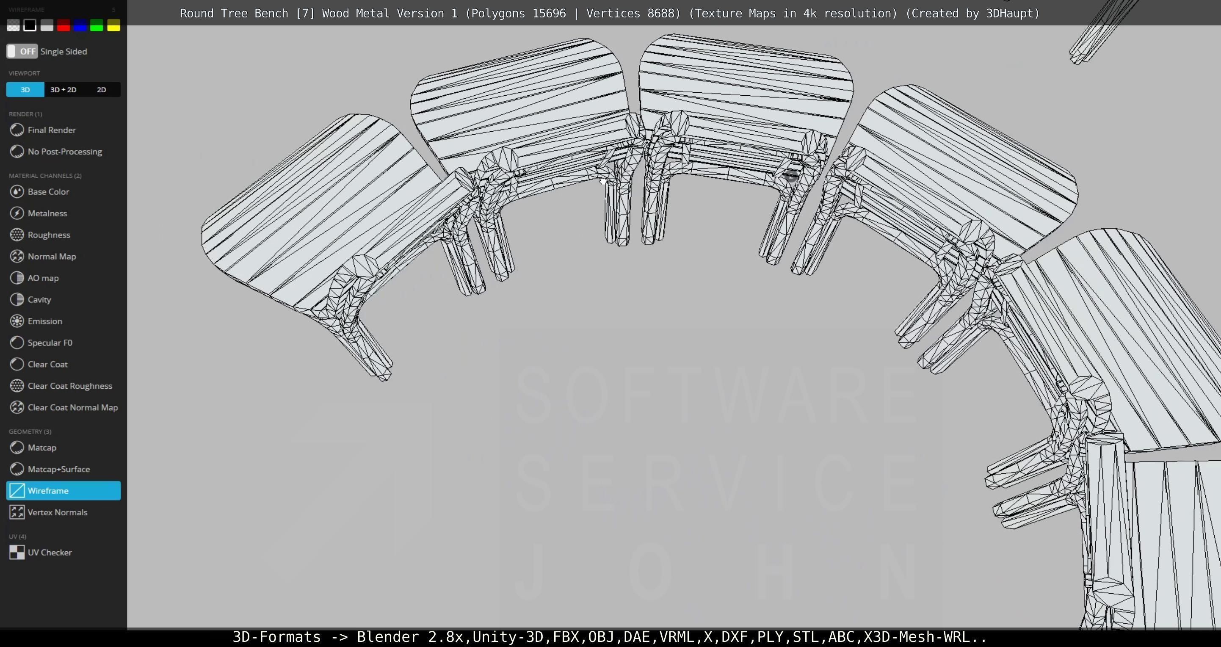
Task: Switch to the 2D viewport tab
Action: click(102, 90)
